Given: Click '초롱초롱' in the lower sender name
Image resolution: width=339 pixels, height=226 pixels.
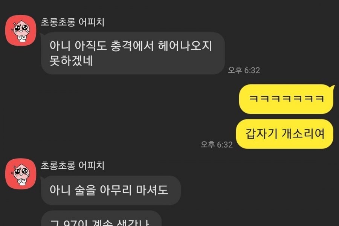Looking at the screenshot, I should point(58,165).
